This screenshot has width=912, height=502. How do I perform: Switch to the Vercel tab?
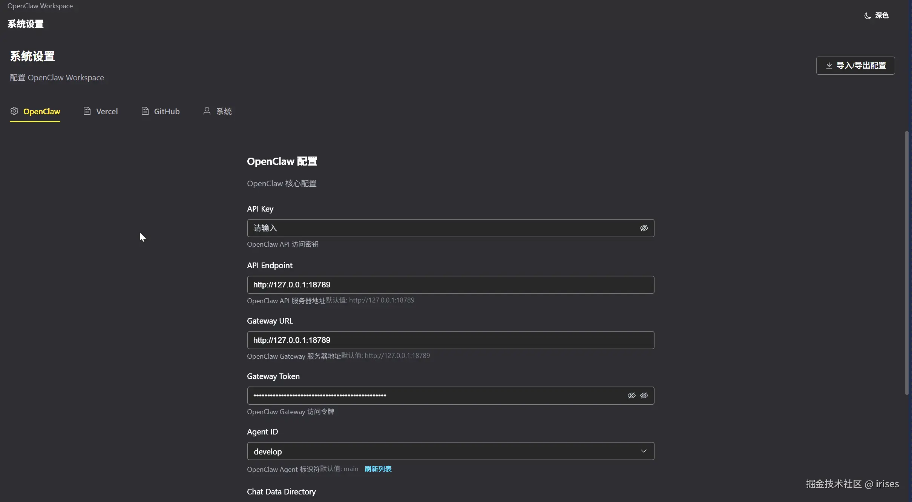(107, 111)
